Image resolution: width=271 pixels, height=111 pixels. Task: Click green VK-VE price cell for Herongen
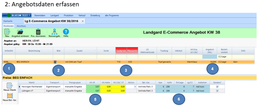point(92,87)
